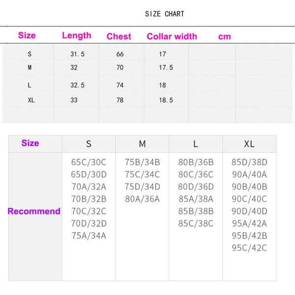Select 90A/40A entry
The image size is (295, 295).
249,175
